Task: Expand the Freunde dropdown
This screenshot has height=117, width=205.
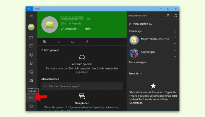Action: click(x=135, y=73)
